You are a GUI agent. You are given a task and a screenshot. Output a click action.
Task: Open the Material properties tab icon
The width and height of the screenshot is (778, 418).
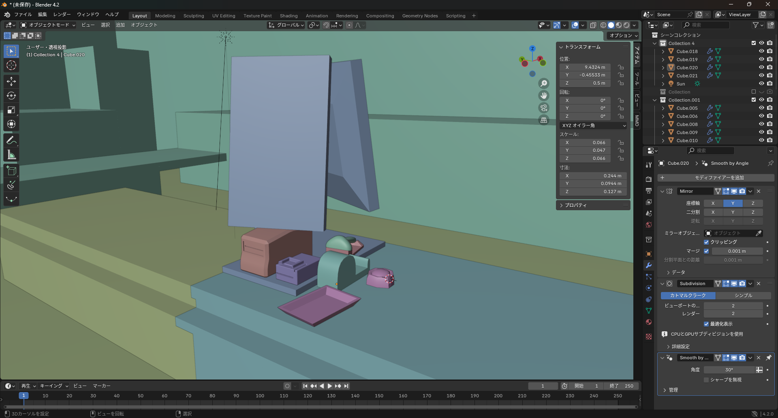(x=649, y=322)
